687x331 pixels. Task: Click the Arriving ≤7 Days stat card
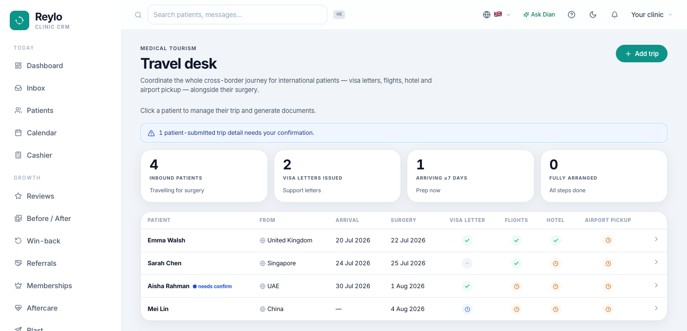click(471, 176)
